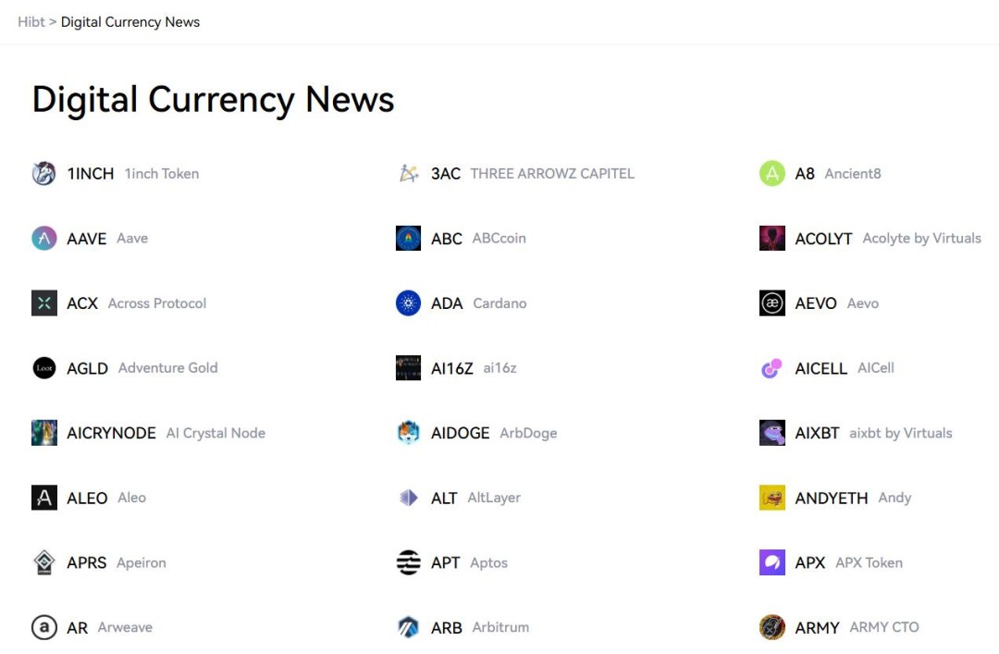Click the yellow ANDYETH icon

(772, 498)
